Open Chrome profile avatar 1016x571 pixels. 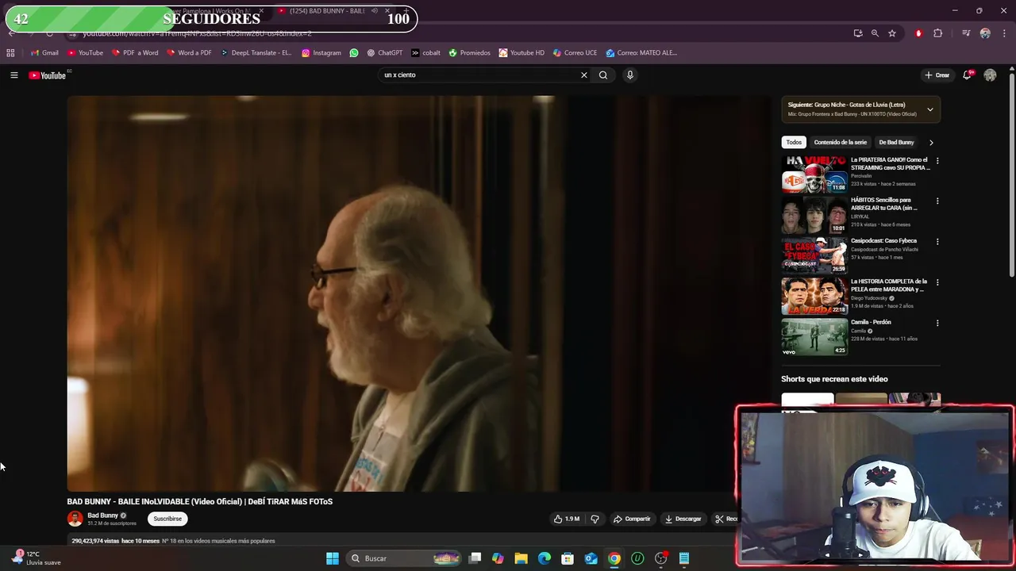point(985,33)
